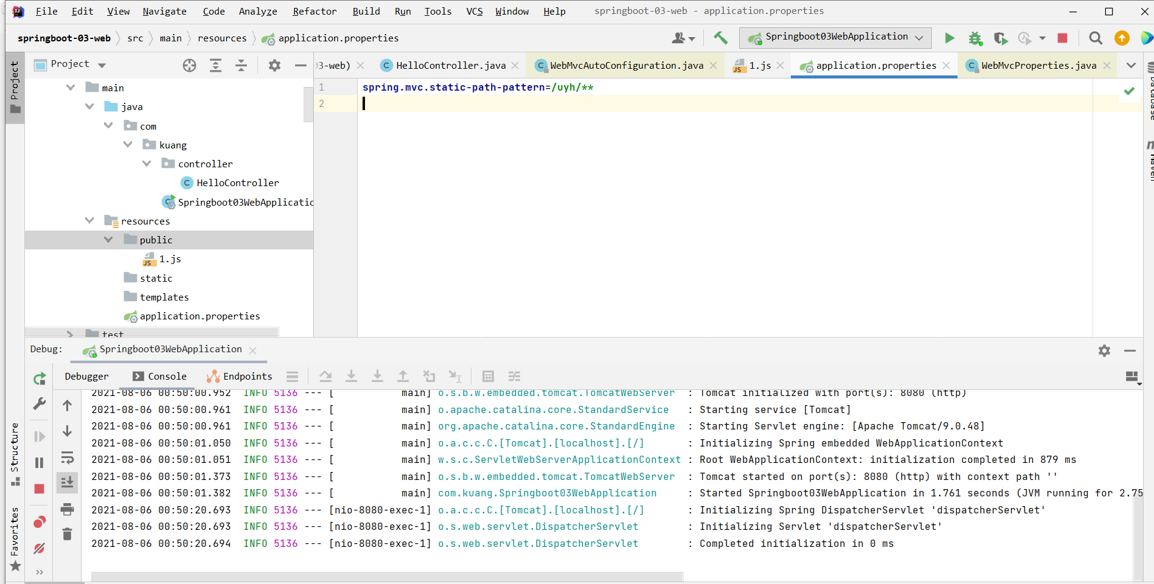Open the Structure tool window on the left
The image size is (1154, 584).
tap(15, 454)
